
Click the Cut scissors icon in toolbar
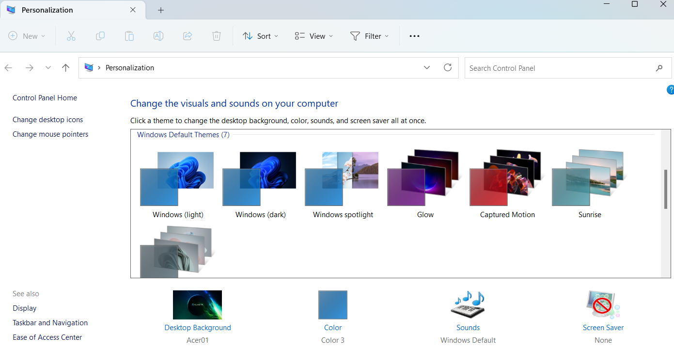click(71, 36)
